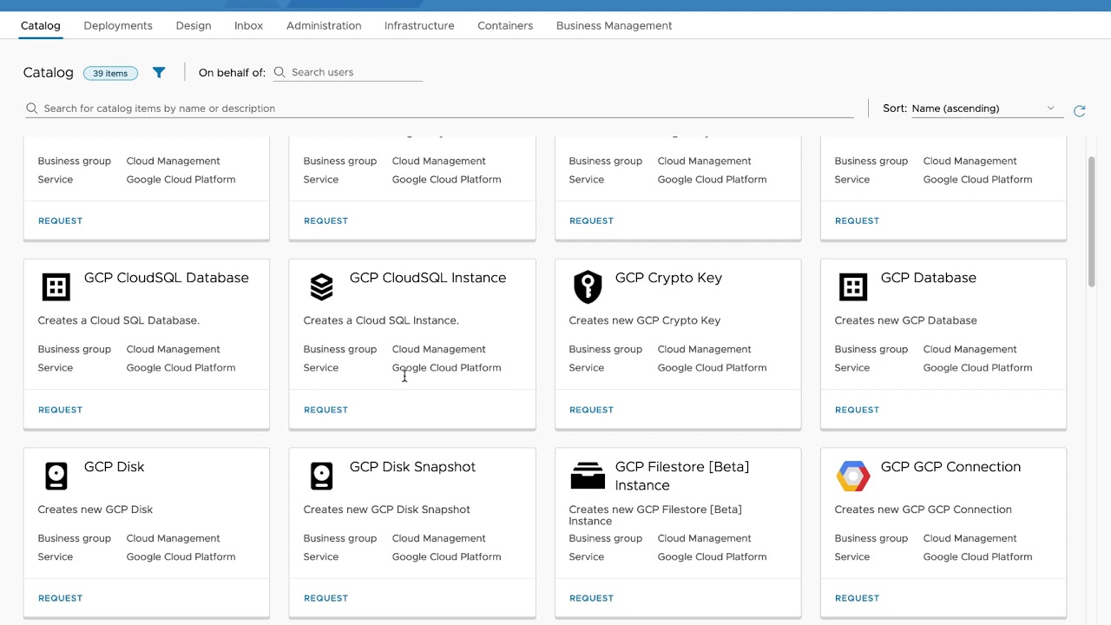Click the GCP Disk Snapshot icon
Image resolution: width=1111 pixels, height=625 pixels.
322,476
